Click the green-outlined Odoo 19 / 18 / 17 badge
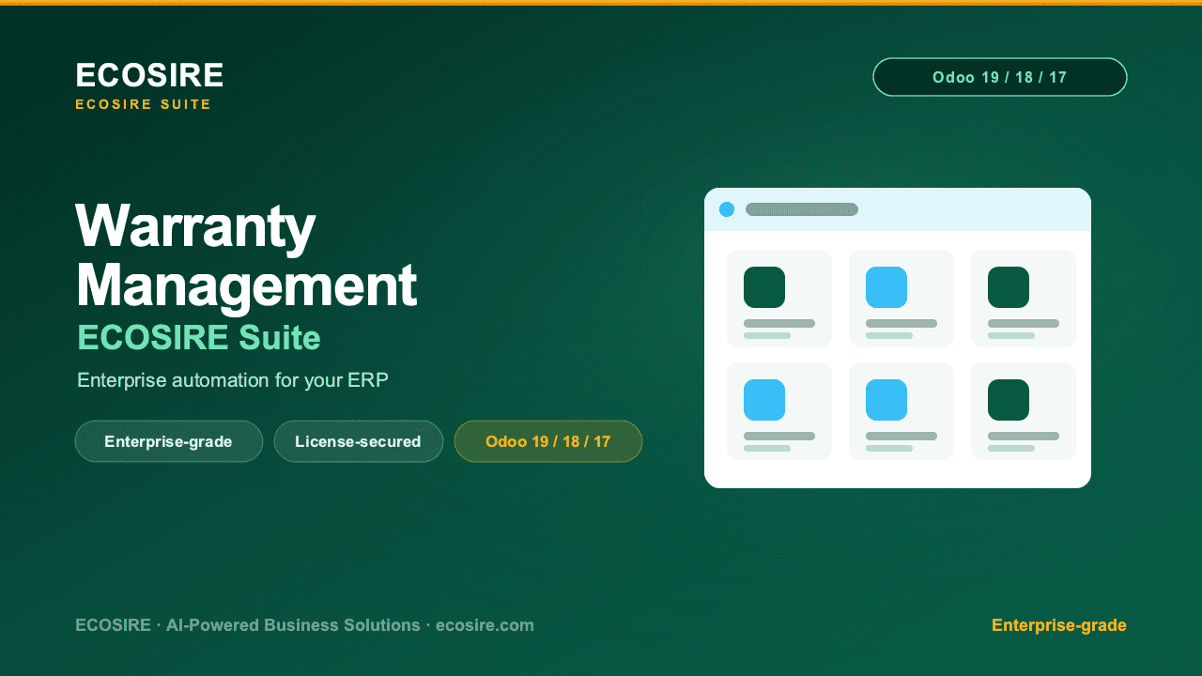This screenshot has height=676, width=1202. pos(1000,77)
